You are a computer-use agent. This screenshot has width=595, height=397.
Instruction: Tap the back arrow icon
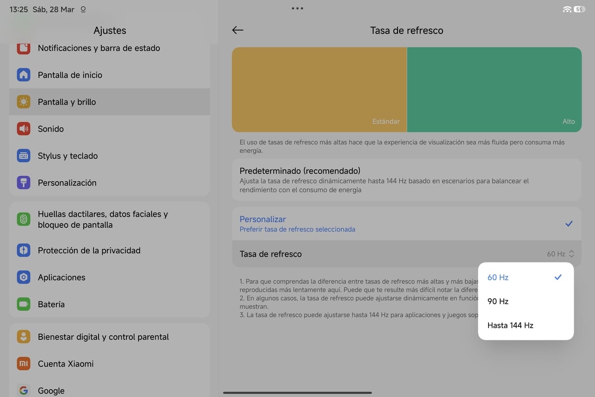pos(238,30)
